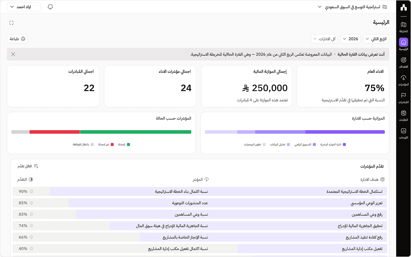Click info icon next to 83%
The height and width of the screenshot is (257, 411).
click(32, 214)
